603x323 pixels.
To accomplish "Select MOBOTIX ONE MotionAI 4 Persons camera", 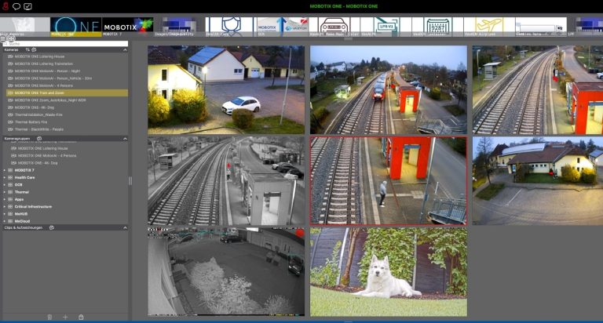I will (x=67, y=85).
